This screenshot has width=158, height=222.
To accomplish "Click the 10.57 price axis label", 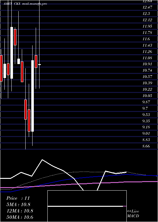I will coord(147,77).
